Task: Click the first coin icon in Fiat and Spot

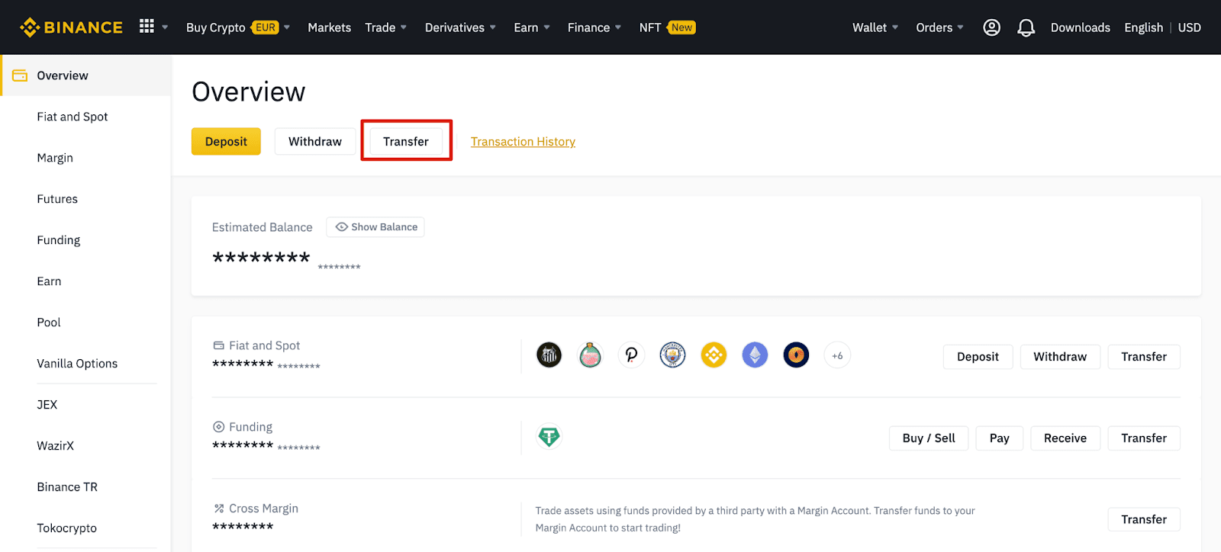Action: coord(549,355)
